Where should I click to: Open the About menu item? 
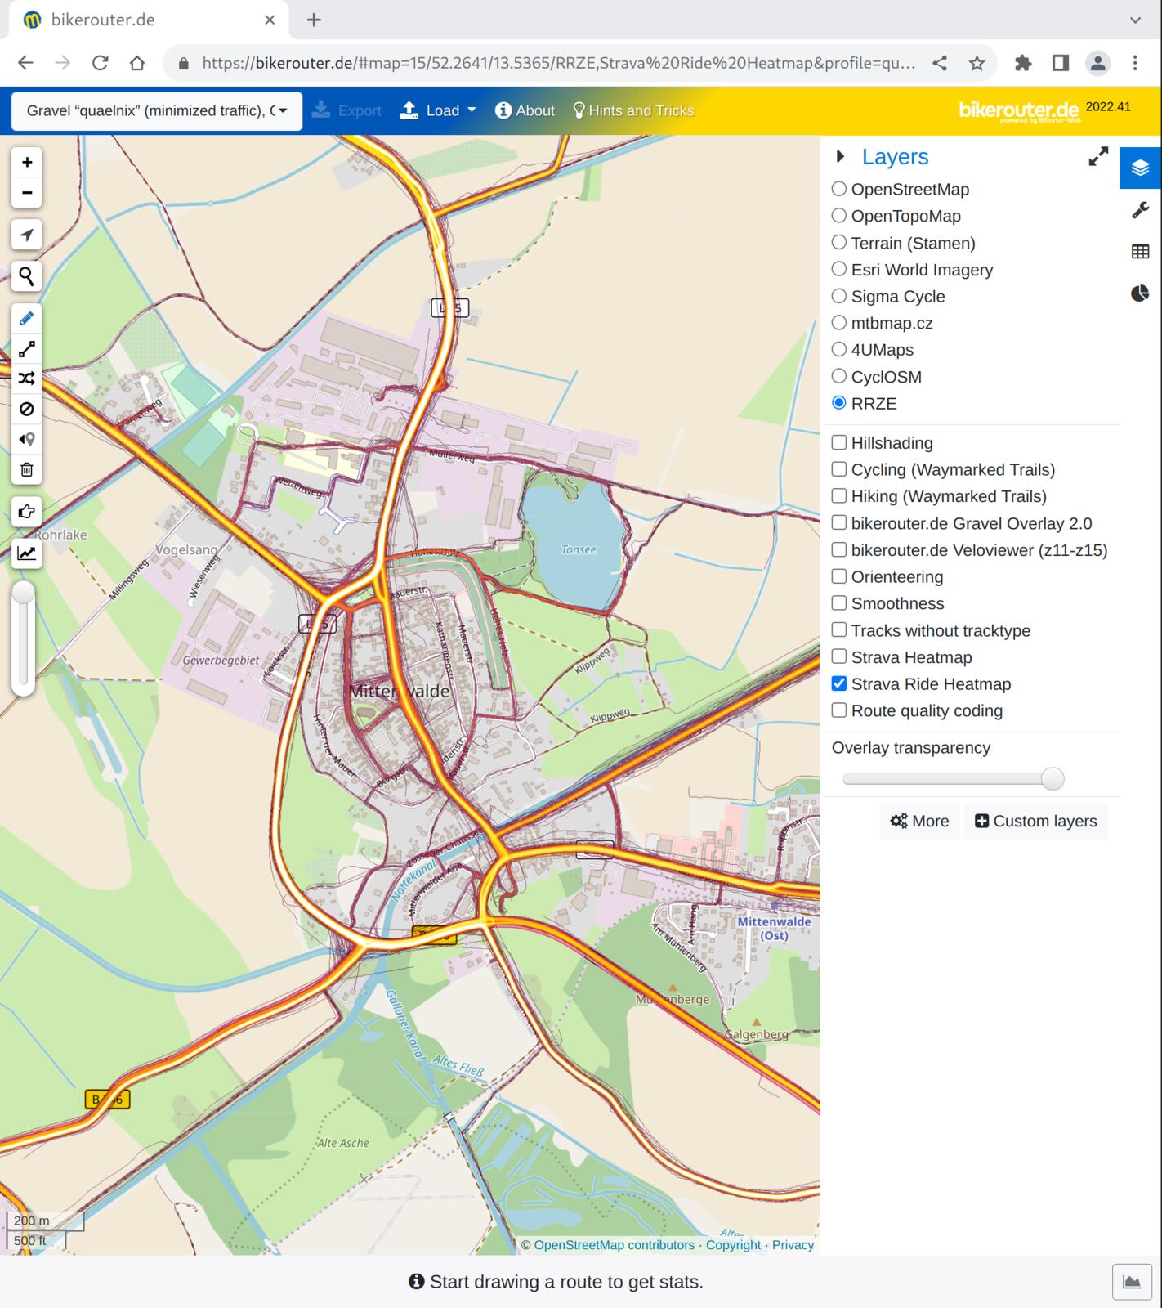coord(525,110)
